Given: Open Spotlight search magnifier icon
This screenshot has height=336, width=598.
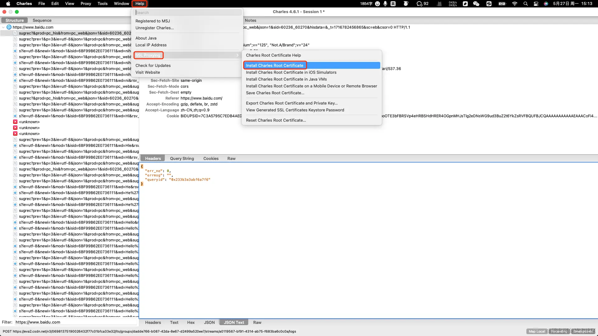Looking at the screenshot, I should click(525, 4).
